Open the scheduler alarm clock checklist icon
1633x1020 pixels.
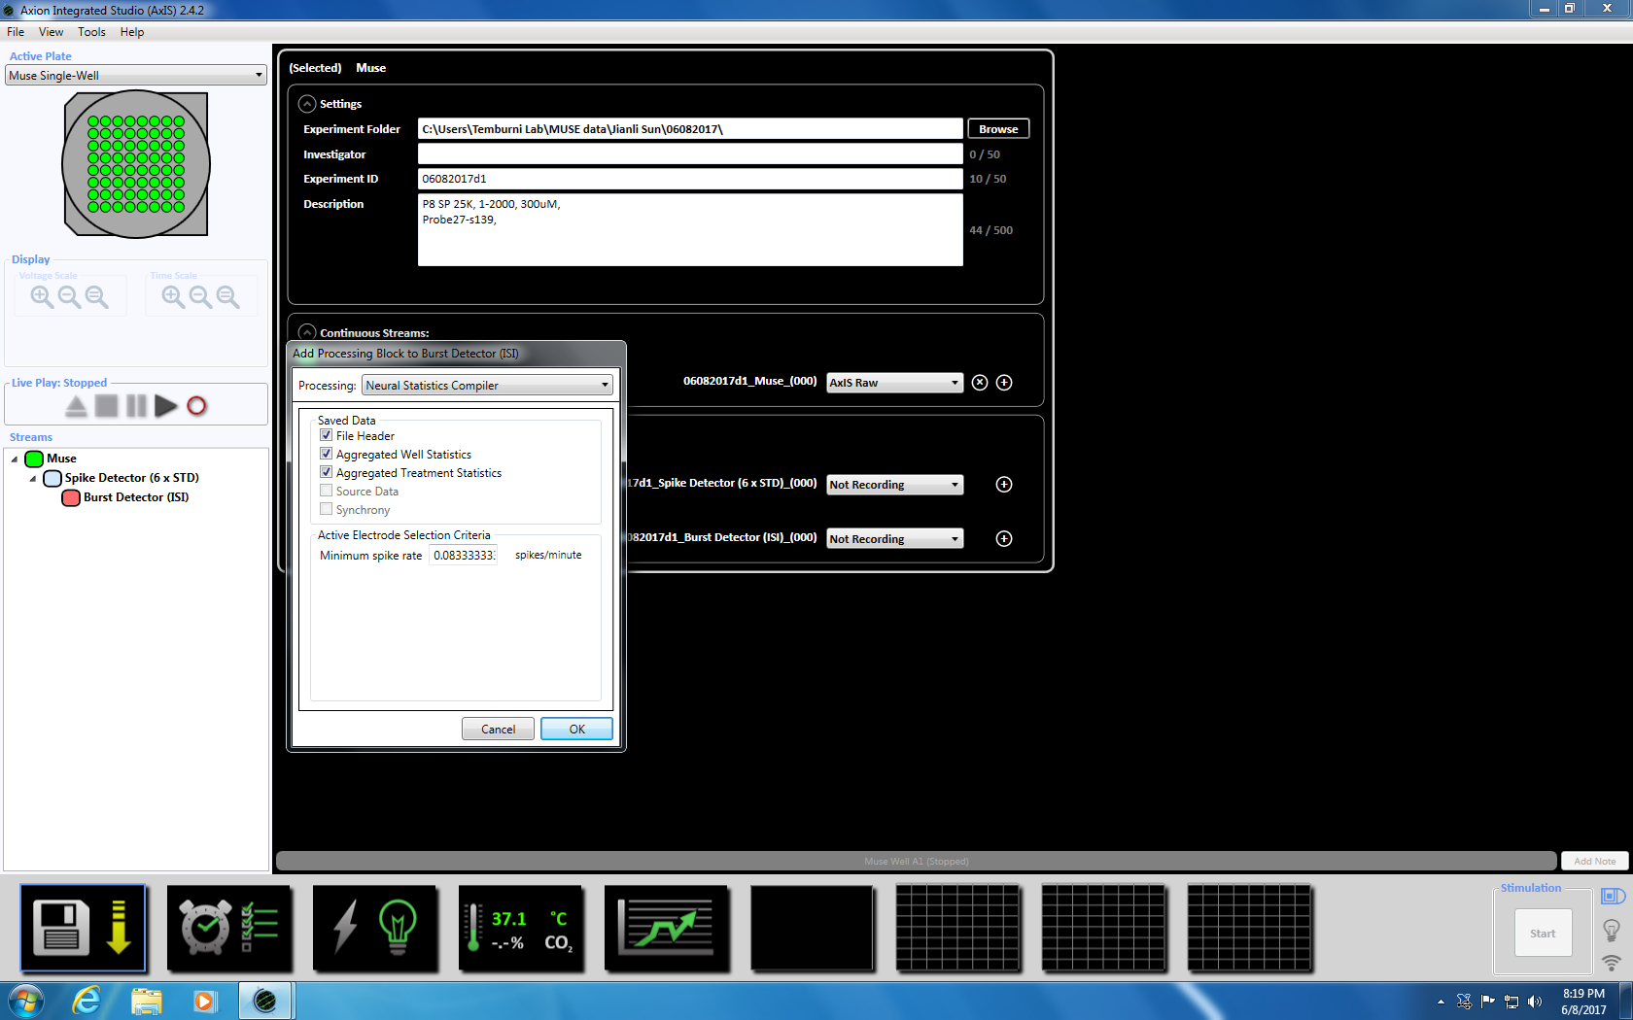click(x=229, y=928)
